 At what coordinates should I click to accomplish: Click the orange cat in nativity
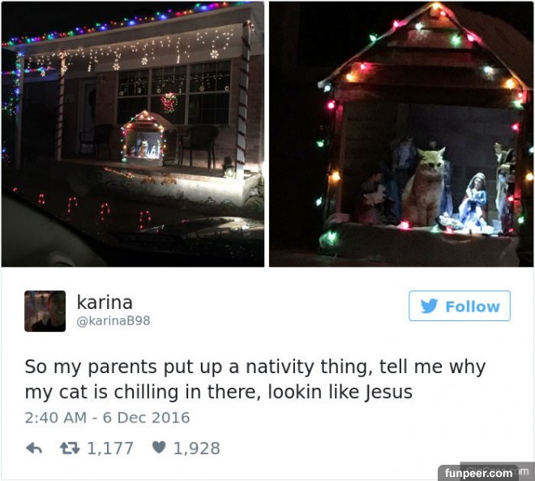423,186
